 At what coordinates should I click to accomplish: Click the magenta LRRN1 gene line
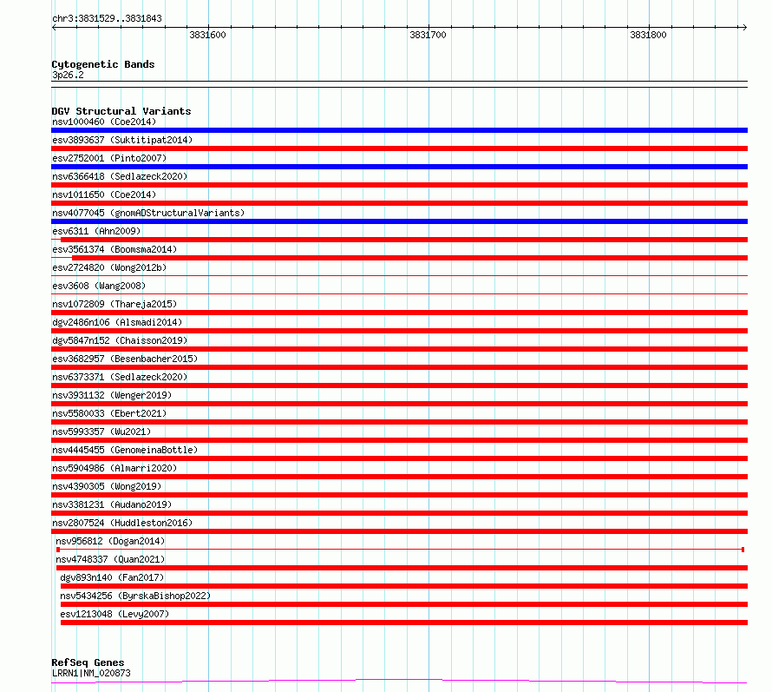[399, 682]
